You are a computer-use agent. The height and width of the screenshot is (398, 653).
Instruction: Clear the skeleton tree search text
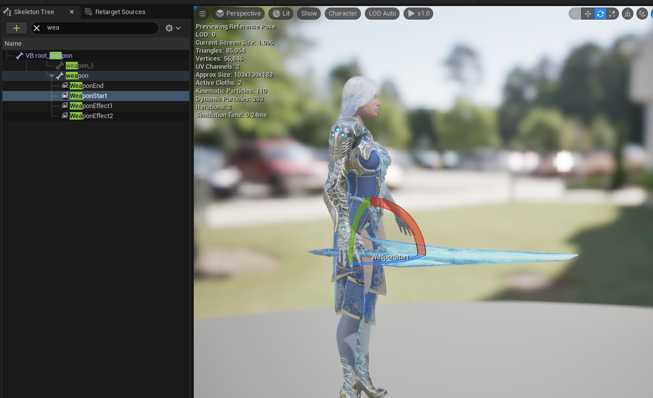click(x=37, y=28)
